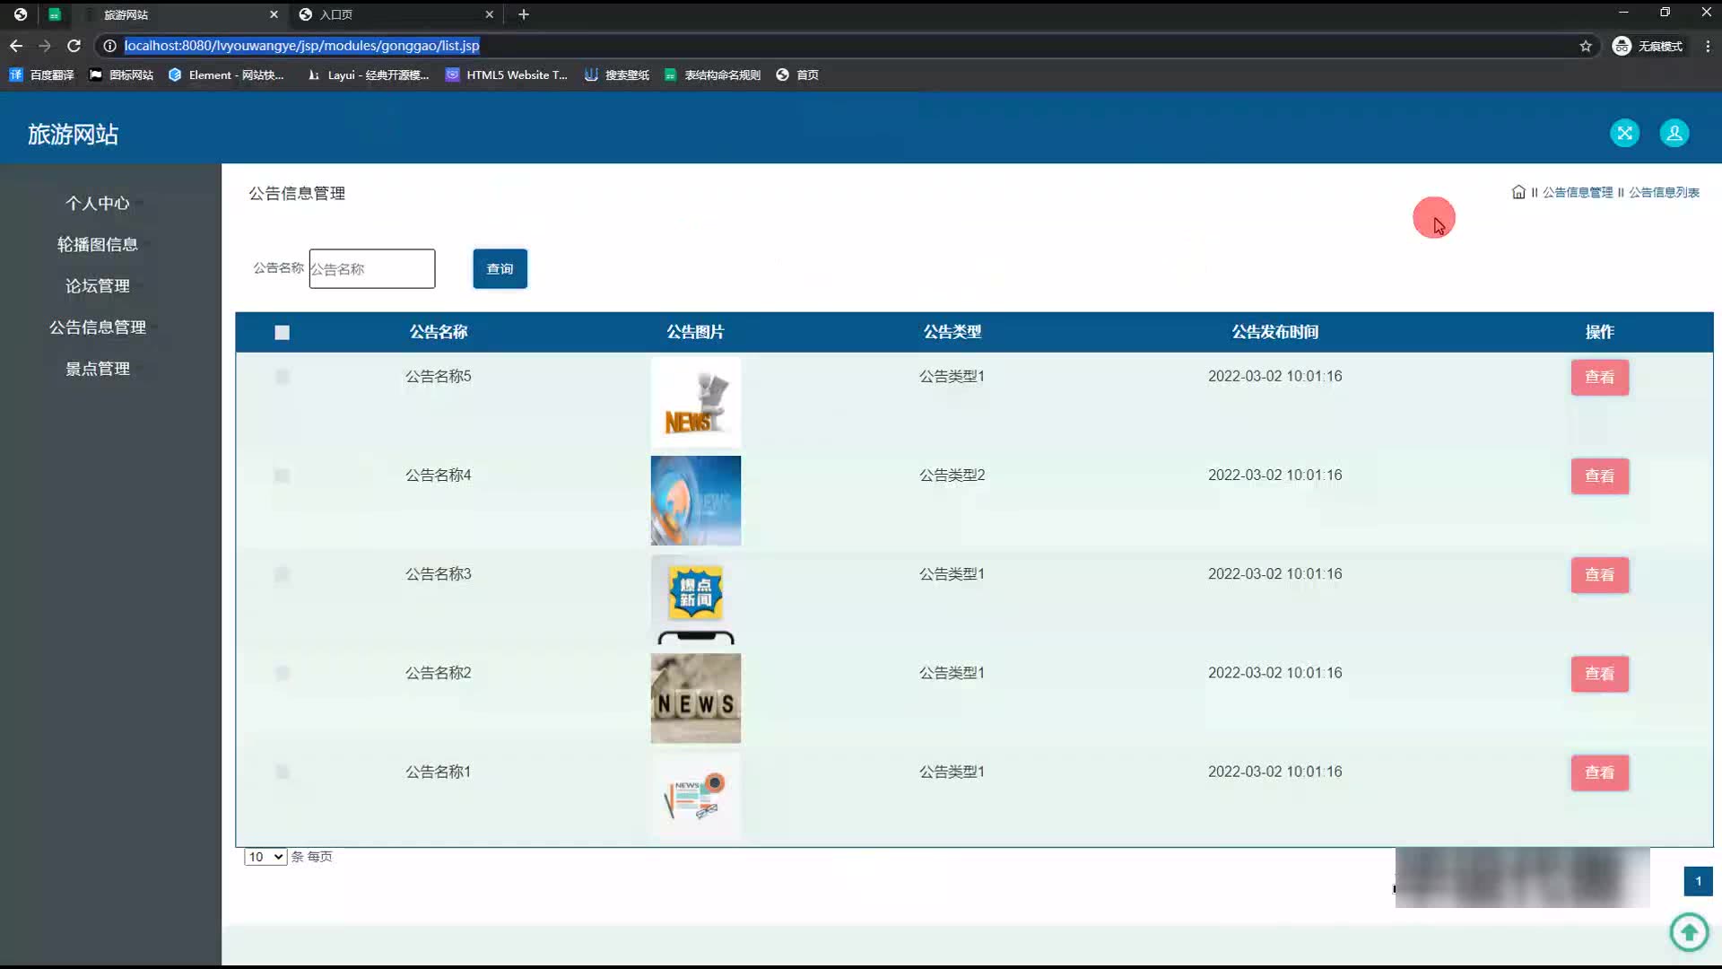Open the rows-per-page dropdown showing 10
1722x969 pixels.
pyautogui.click(x=265, y=857)
